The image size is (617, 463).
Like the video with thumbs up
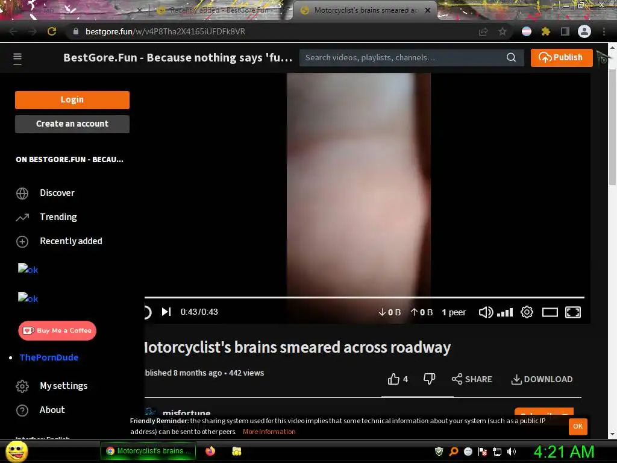pos(393,379)
